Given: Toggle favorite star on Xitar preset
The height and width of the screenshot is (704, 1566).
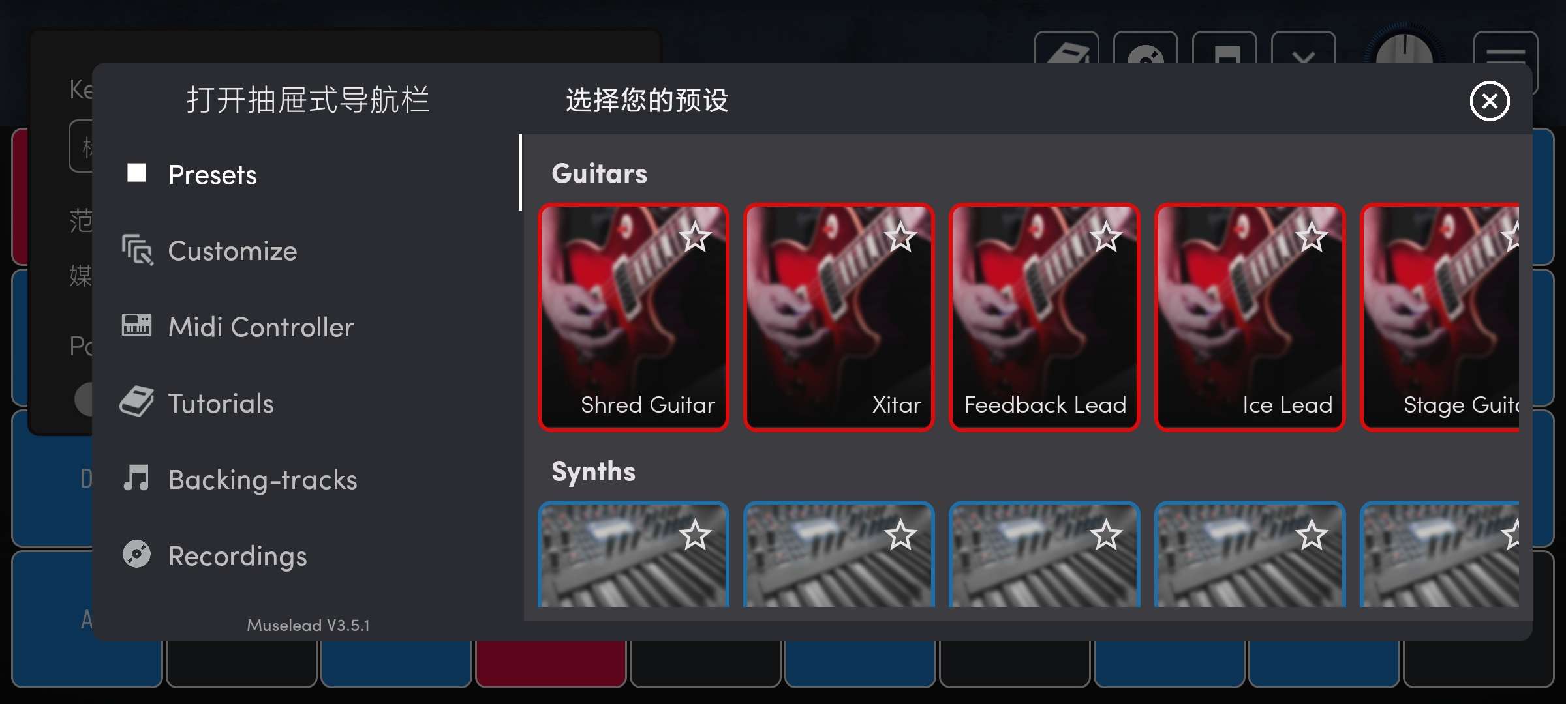Looking at the screenshot, I should click(x=900, y=237).
